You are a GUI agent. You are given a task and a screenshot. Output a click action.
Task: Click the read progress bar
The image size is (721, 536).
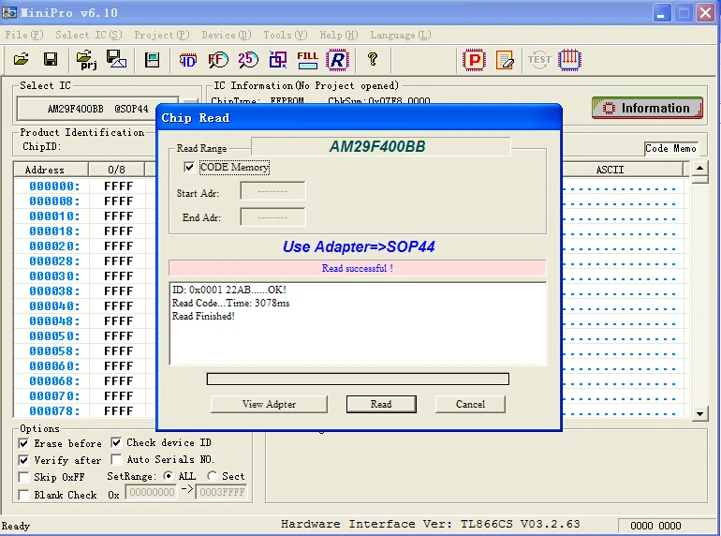(x=358, y=380)
